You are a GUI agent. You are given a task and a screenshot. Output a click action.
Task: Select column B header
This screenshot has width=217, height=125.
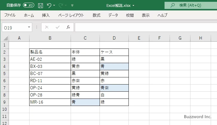pyautogui.click(x=50, y=38)
